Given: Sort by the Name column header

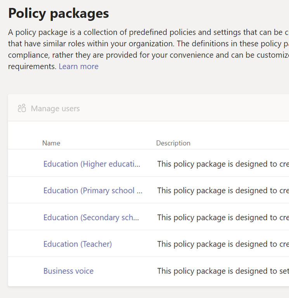Looking at the screenshot, I should pyautogui.click(x=51, y=143).
